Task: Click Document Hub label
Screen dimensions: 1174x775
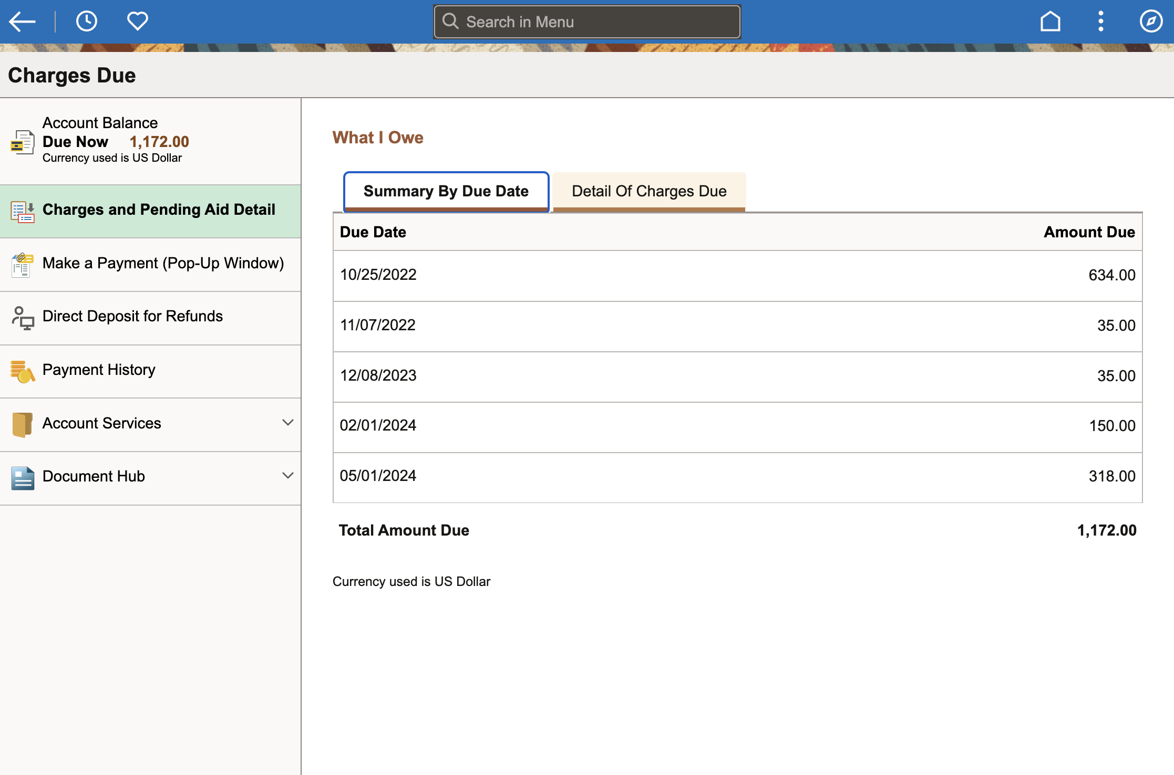Action: (94, 476)
